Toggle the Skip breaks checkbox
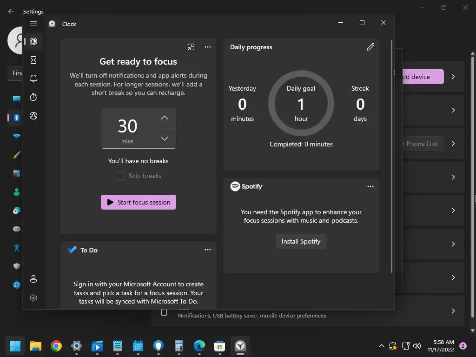This screenshot has width=476, height=357. (x=120, y=176)
